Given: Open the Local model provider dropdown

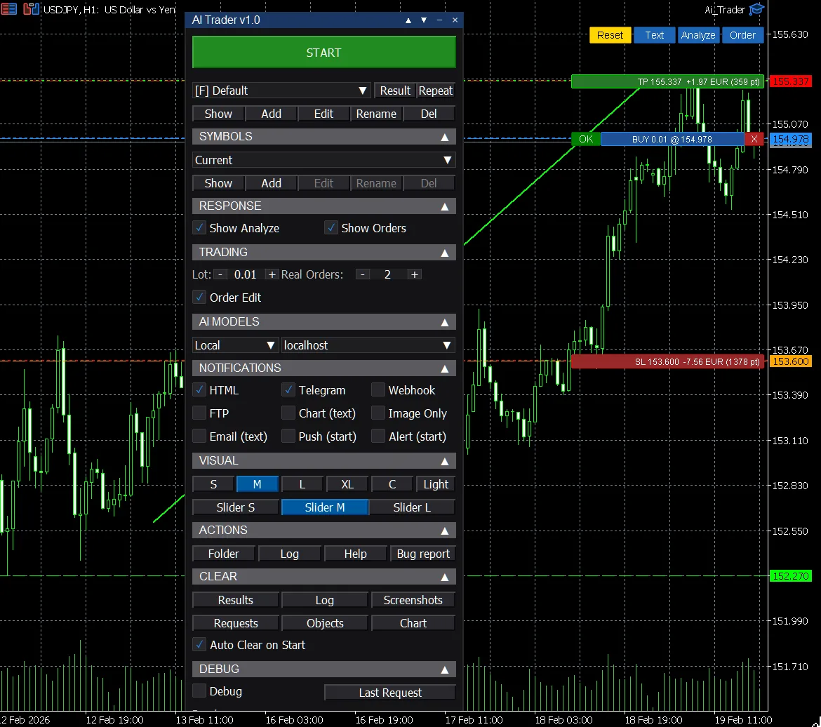Looking at the screenshot, I should point(235,345).
